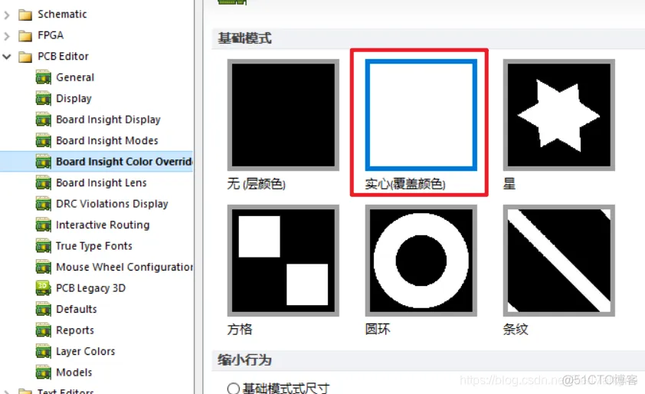This screenshot has height=394, width=645.
Task: Choose the 条纹 stripe pattern
Action: pyautogui.click(x=558, y=261)
